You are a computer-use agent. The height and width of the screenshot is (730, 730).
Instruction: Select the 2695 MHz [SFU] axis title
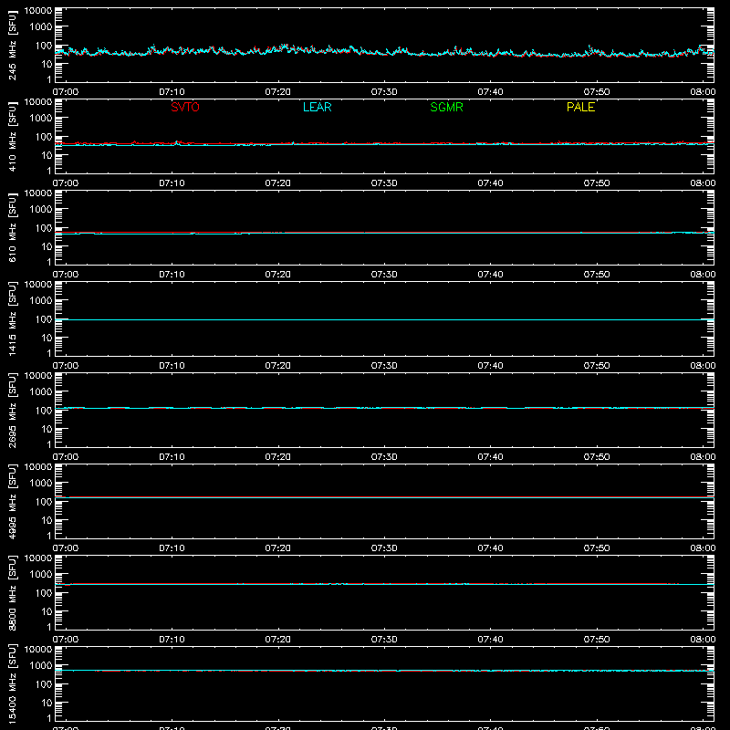12,410
